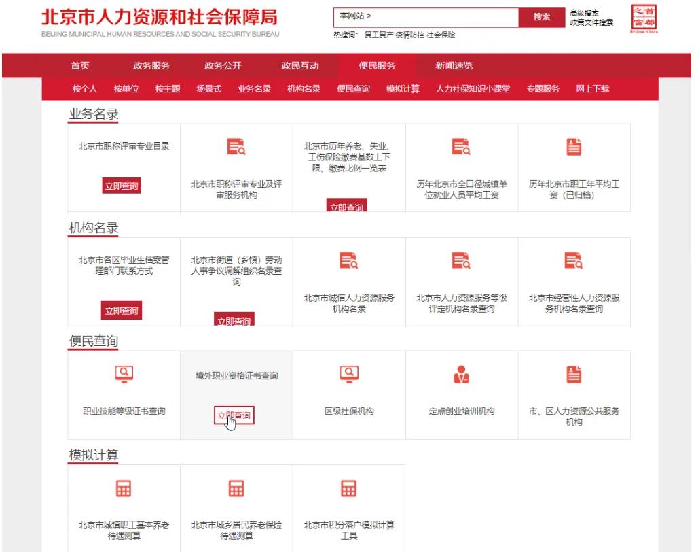Click 立即查询 under 北京市职称评审专业目录
The width and height of the screenshot is (696, 552).
pos(122,187)
